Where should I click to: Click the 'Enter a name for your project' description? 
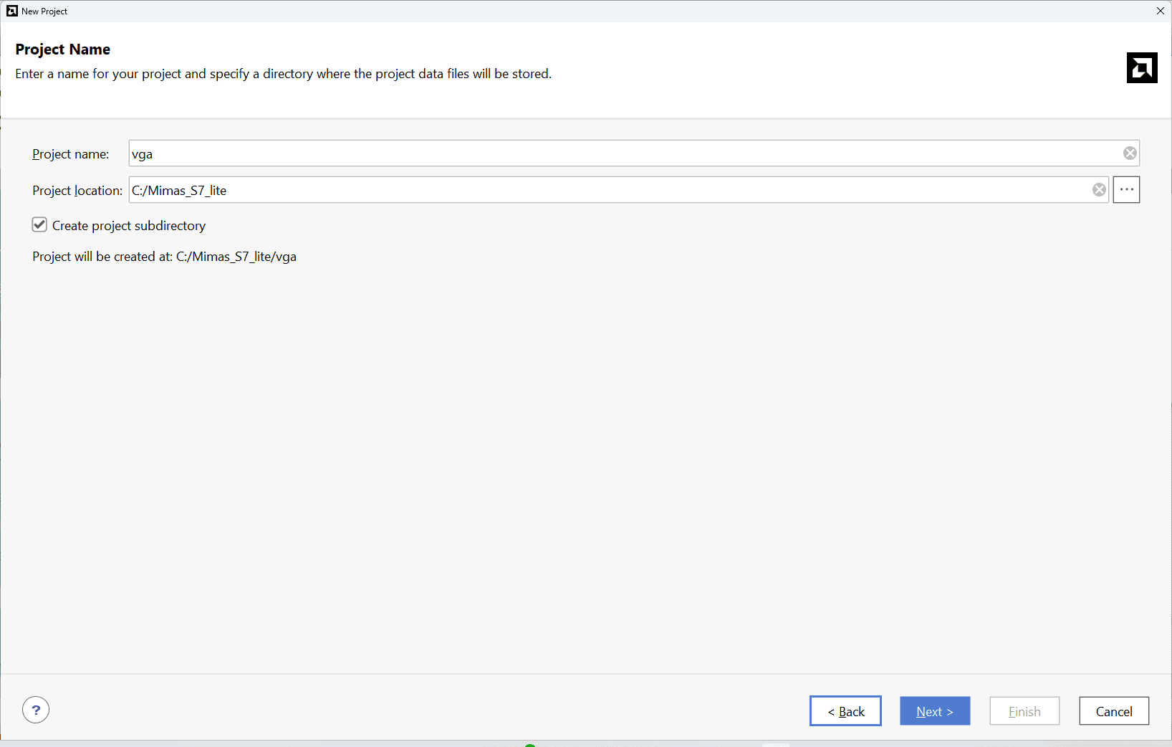pyautogui.click(x=283, y=74)
